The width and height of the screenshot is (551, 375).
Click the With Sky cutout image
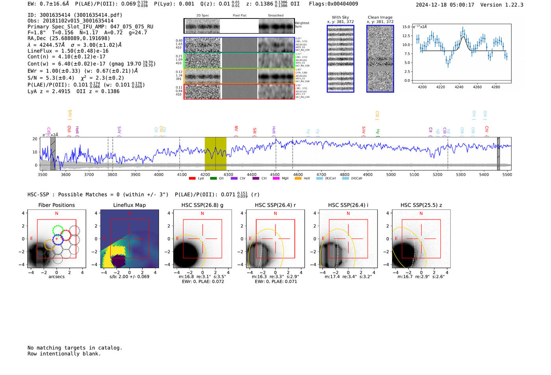pos(340,59)
